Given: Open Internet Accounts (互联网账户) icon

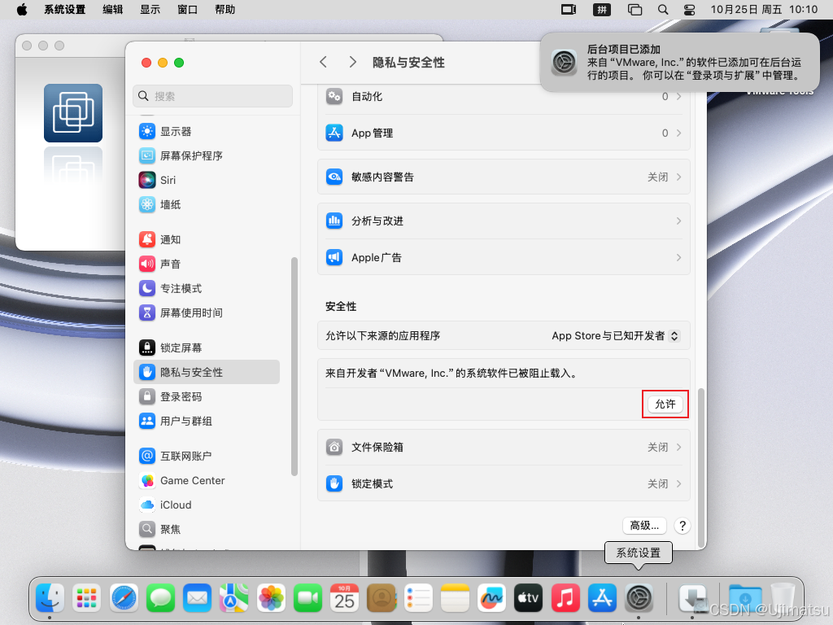Looking at the screenshot, I should pos(147,457).
